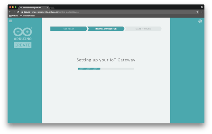Go to the GET READY step
The width and height of the screenshot is (212, 134).
tap(69, 29)
